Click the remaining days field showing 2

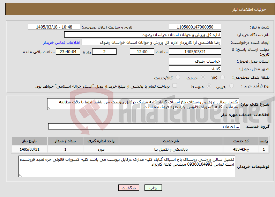pos(104,52)
